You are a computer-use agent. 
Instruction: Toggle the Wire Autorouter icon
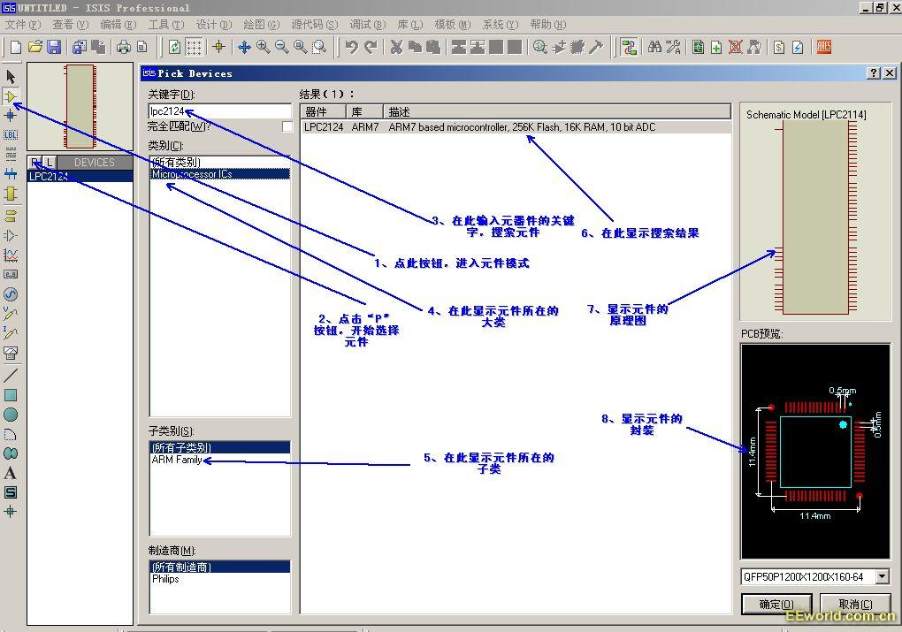click(629, 47)
